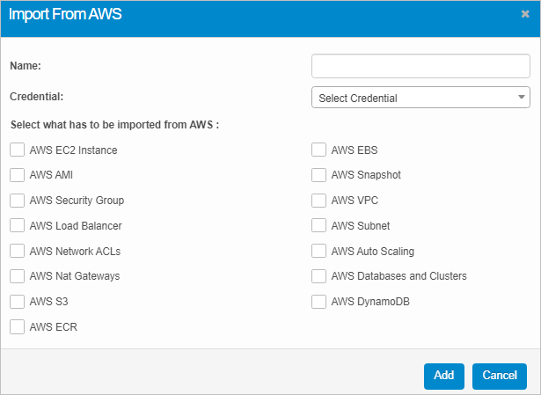
Task: Tick the AWS DynamoDB checkbox
Action: click(319, 302)
